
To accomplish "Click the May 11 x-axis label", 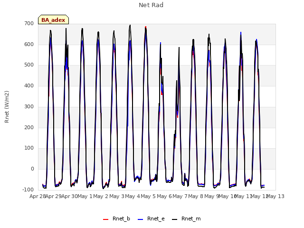I will (243, 196).
